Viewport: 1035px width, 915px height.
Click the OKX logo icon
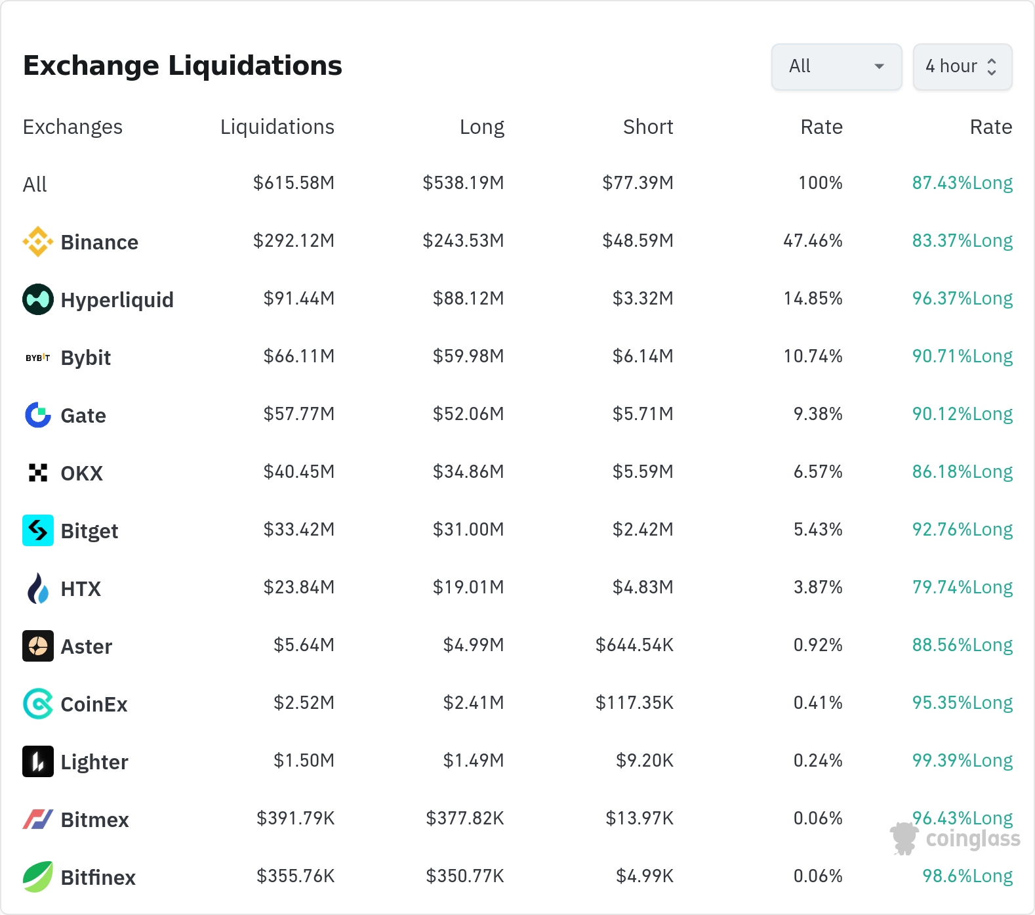38,473
